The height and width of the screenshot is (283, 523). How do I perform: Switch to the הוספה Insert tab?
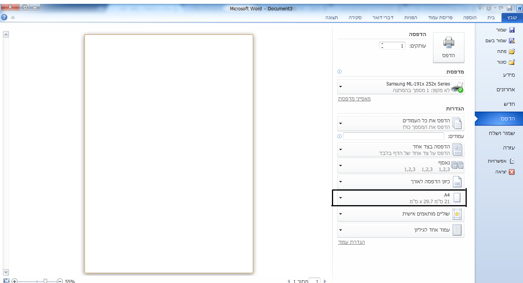tap(469, 18)
